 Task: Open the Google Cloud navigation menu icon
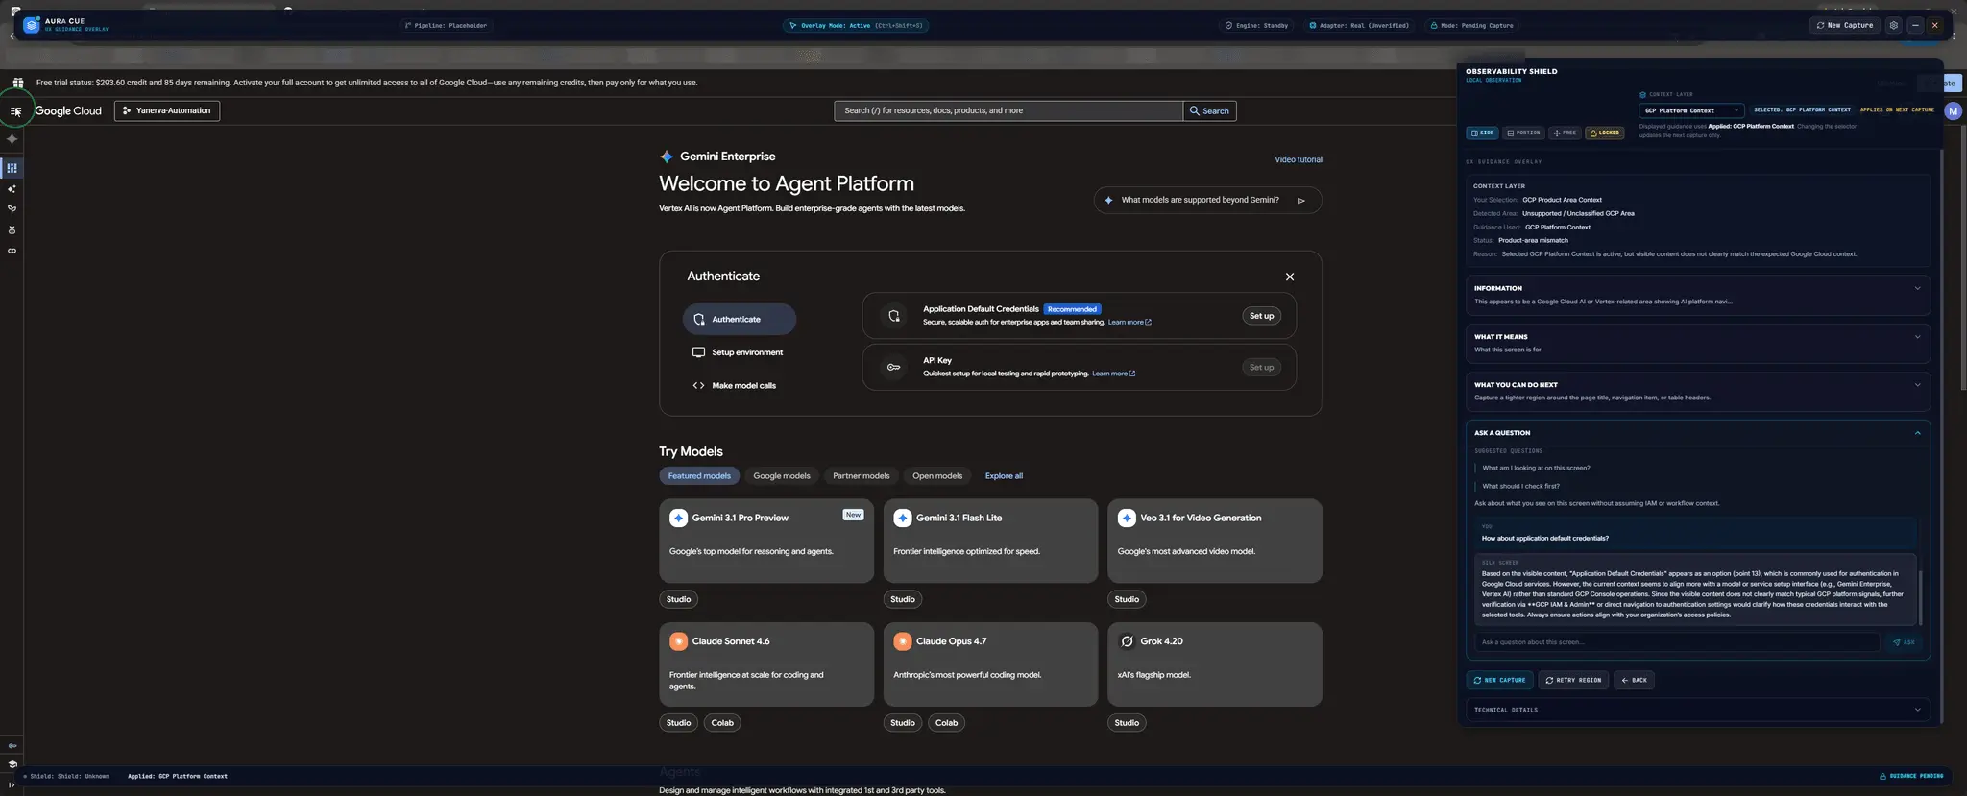click(15, 111)
